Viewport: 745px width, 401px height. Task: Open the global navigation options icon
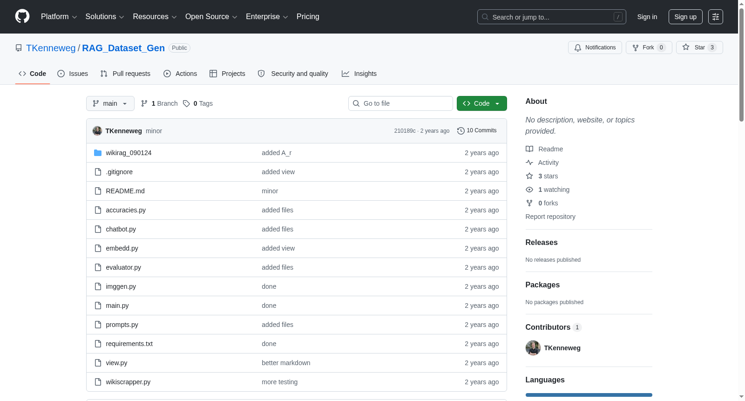click(x=716, y=17)
